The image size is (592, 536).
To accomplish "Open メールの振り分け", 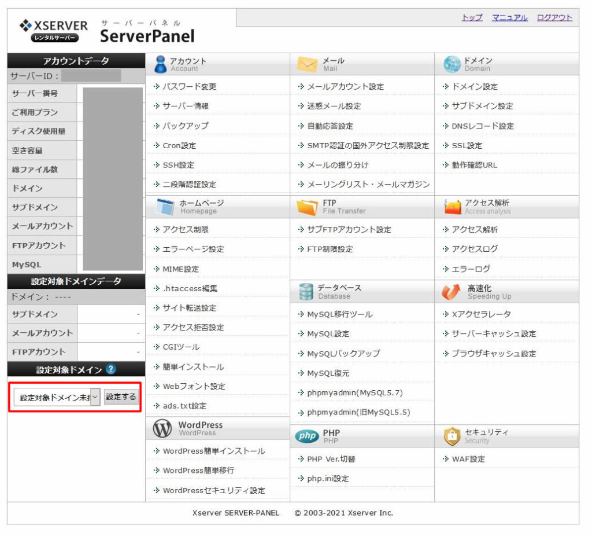I will (x=338, y=165).
